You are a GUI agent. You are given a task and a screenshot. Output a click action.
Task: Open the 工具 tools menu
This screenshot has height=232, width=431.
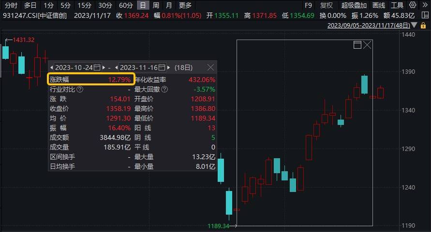click(397, 5)
